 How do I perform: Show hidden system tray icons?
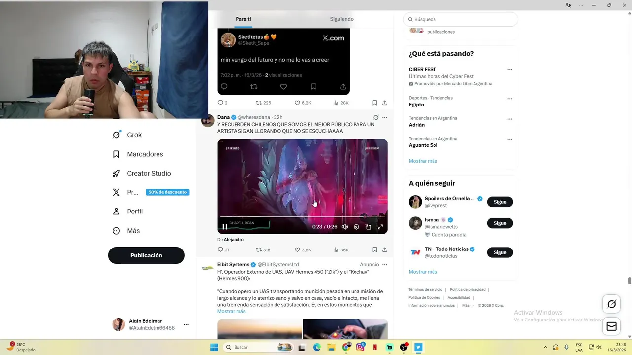coord(545,347)
